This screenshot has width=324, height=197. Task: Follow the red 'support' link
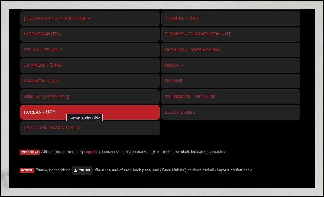[90, 151]
